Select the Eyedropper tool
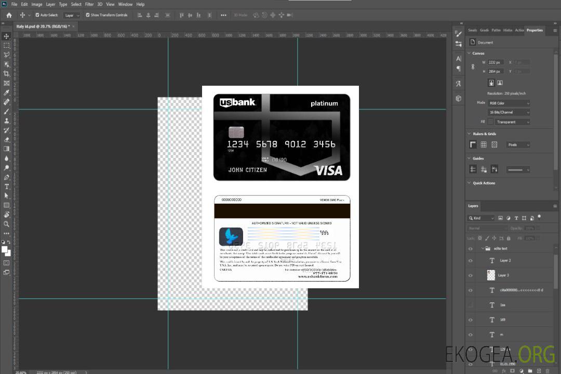This screenshot has height=374, width=561. pos(6,92)
